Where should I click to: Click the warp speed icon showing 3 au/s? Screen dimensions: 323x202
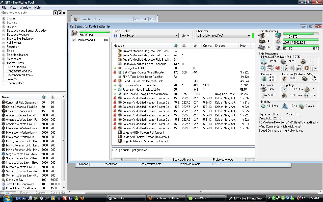[x=301, y=106]
